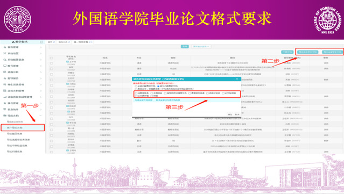Image resolution: width=344 pixels, height=194 pixels.
Task: Check the 初稿 checkbox in dialog
Action: coord(152,96)
